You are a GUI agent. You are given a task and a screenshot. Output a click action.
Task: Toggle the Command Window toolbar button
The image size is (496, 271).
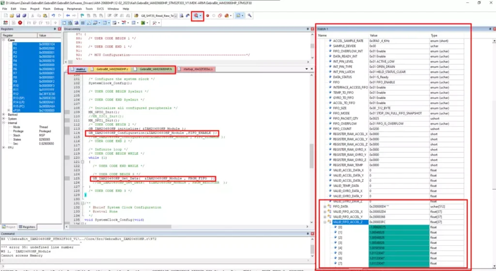pos(64,23)
